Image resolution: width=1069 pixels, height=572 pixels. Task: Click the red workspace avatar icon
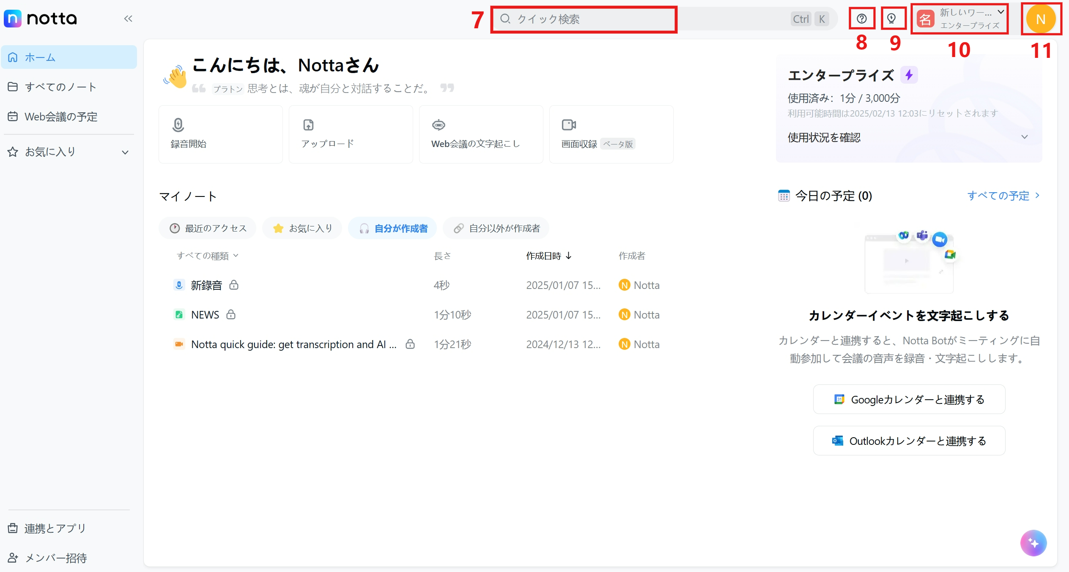(x=925, y=19)
